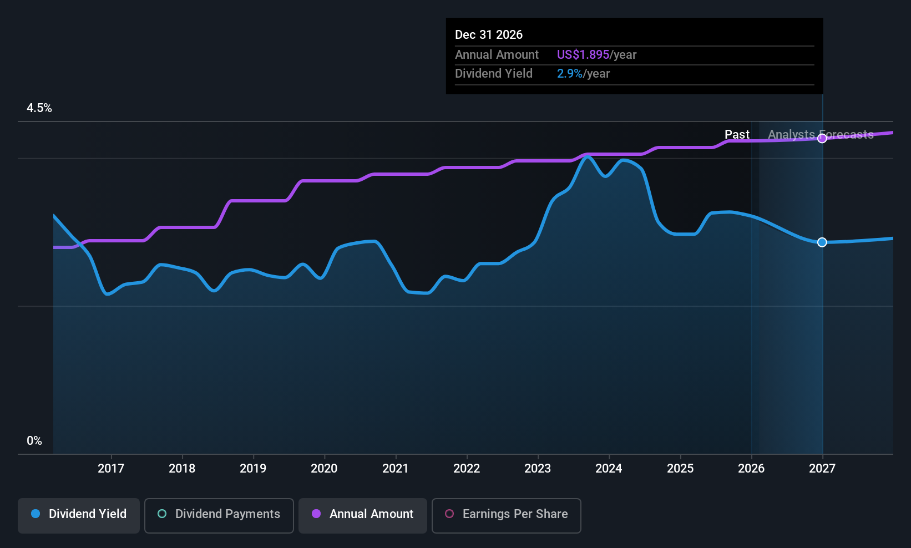Click the 2.9%/year tooltip value

583,74
